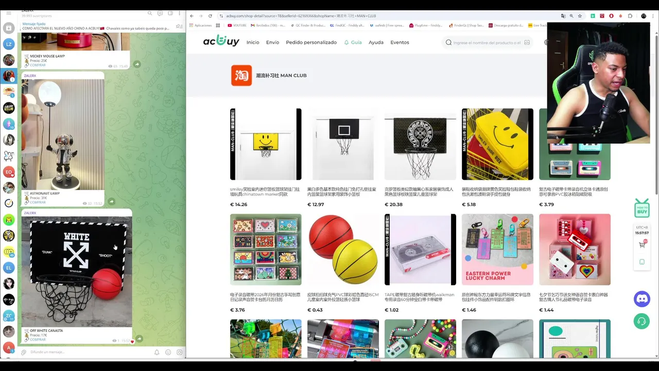This screenshot has height=371, width=659.
Task: Reload the browser page
Action: click(210, 16)
